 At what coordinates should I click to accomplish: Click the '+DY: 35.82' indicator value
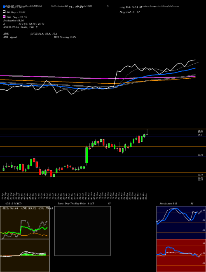tap(28, 209)
